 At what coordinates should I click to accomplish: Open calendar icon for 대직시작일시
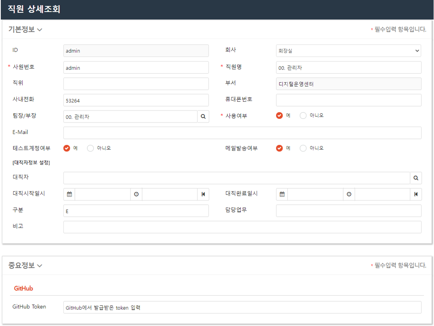point(69,194)
